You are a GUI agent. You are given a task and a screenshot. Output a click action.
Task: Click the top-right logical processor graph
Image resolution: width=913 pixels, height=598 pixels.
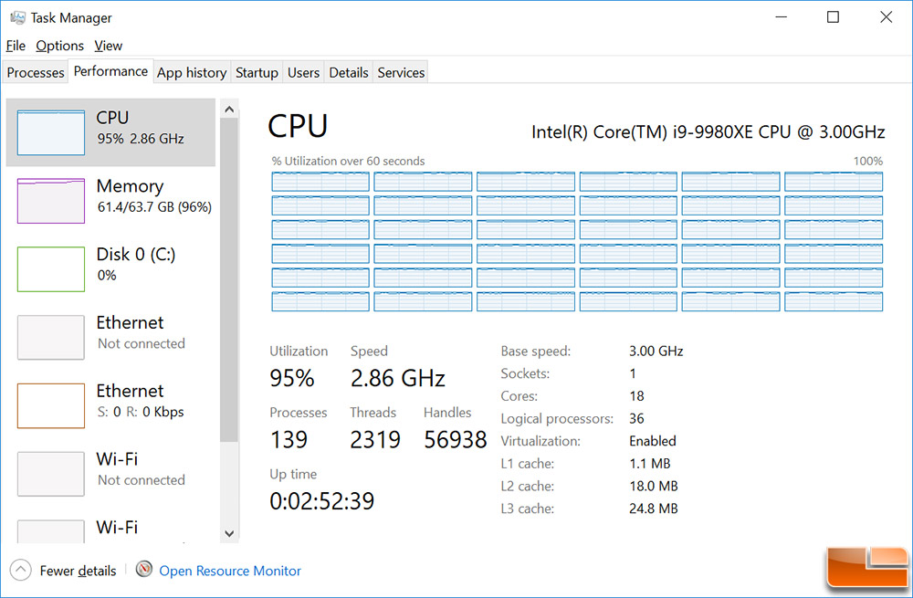(x=834, y=182)
